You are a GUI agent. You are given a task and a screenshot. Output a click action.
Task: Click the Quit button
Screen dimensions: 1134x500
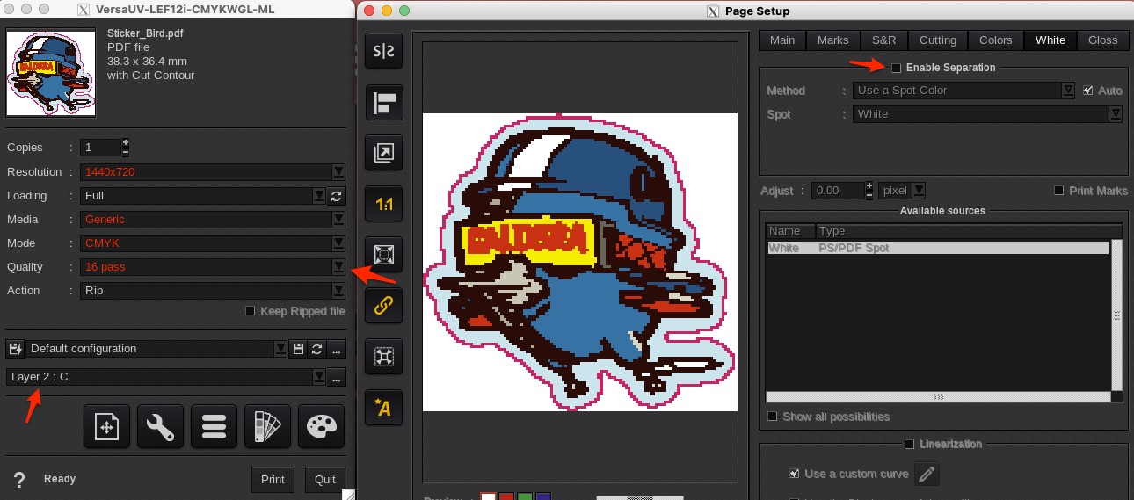[325, 480]
